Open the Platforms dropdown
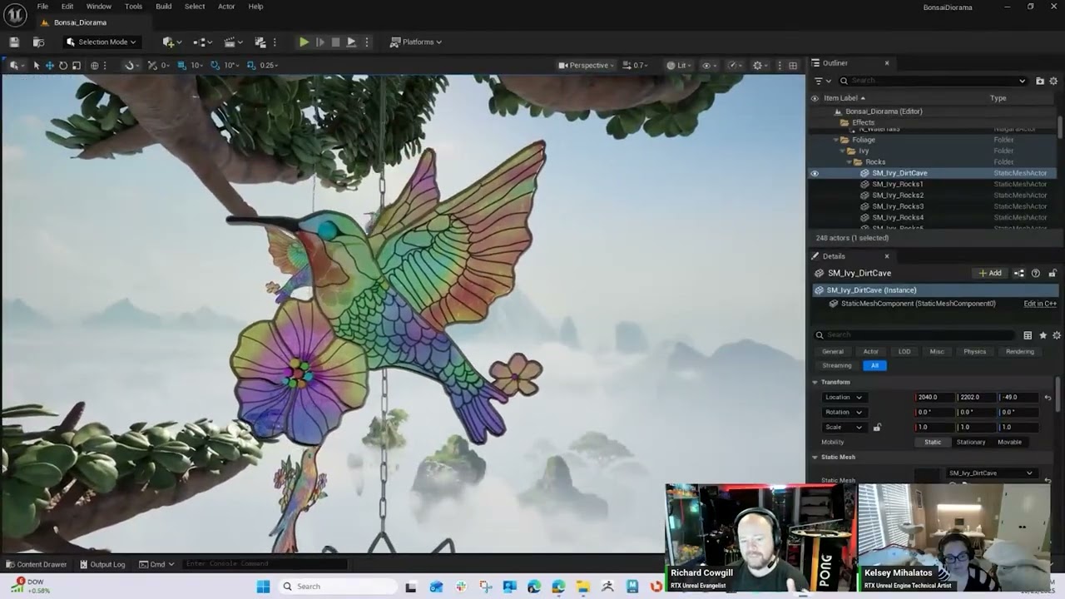Viewport: 1065px width, 599px height. pos(416,42)
